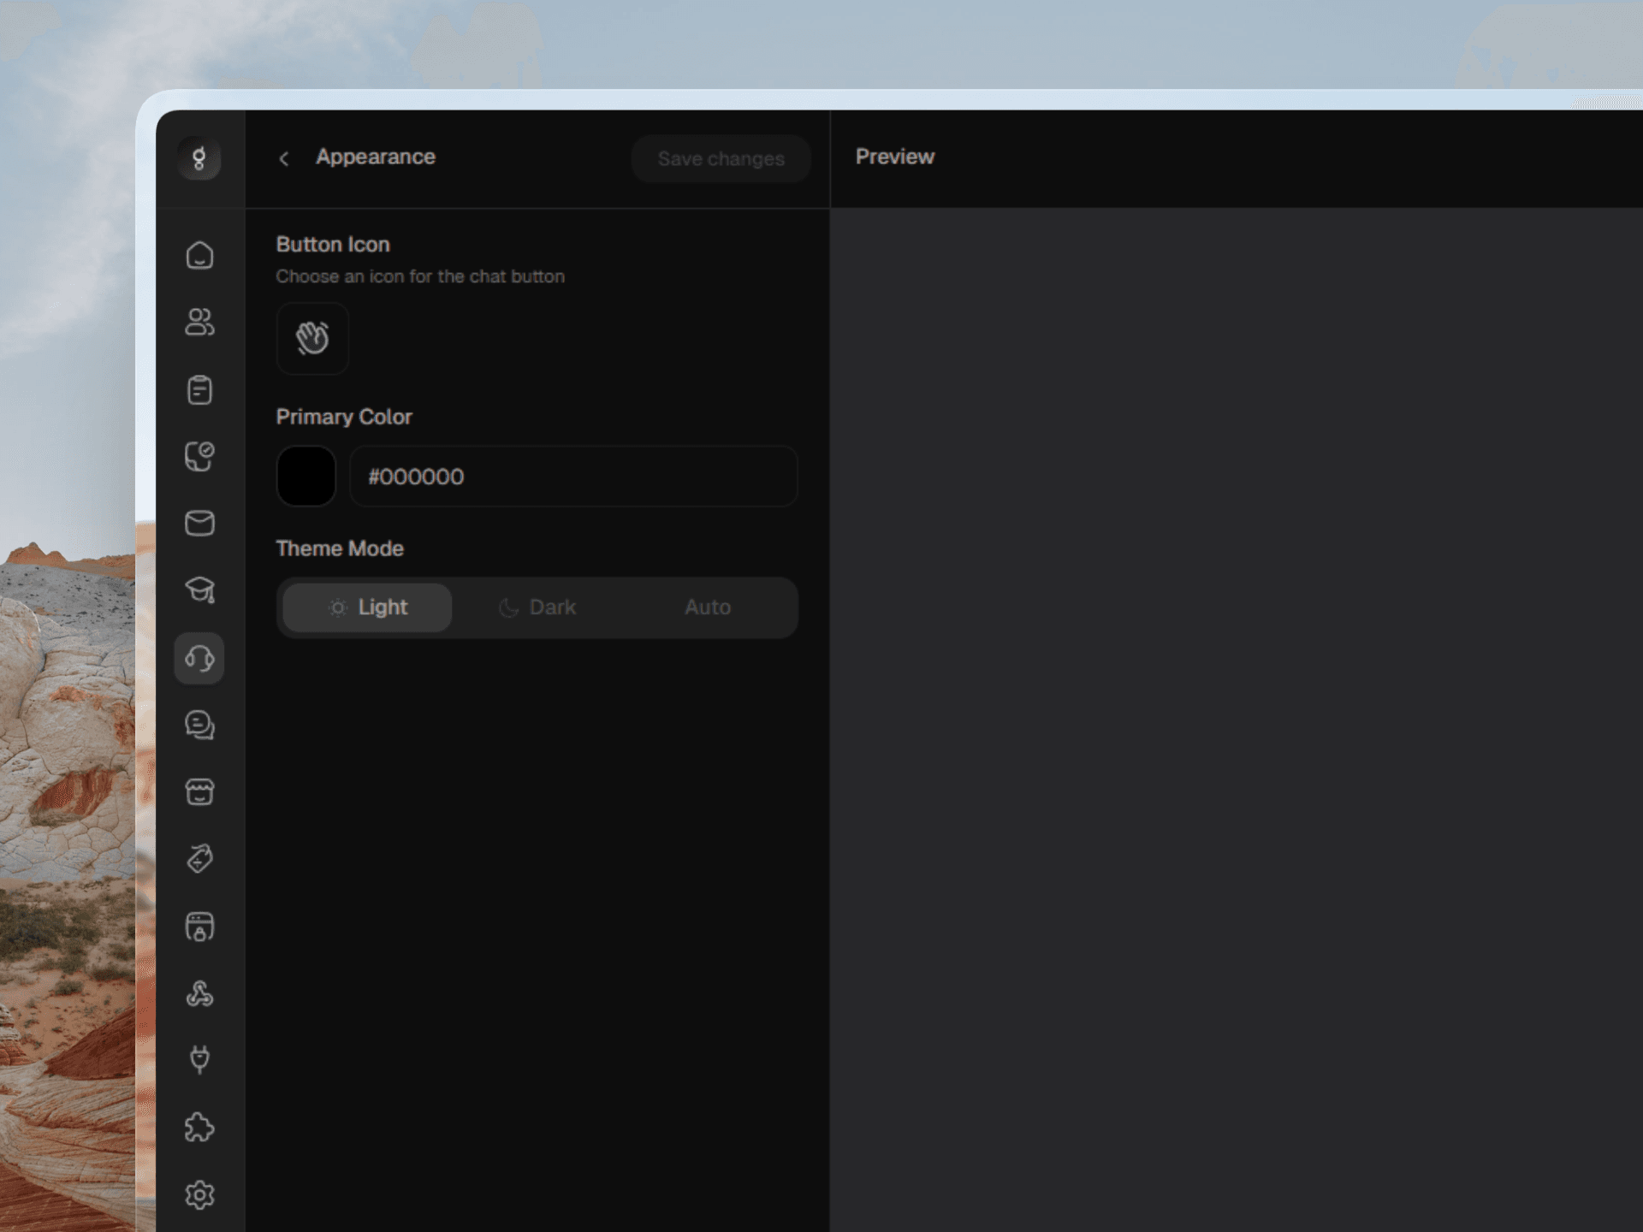Open the clipboard notes icon
The width and height of the screenshot is (1643, 1232).
[x=199, y=390]
